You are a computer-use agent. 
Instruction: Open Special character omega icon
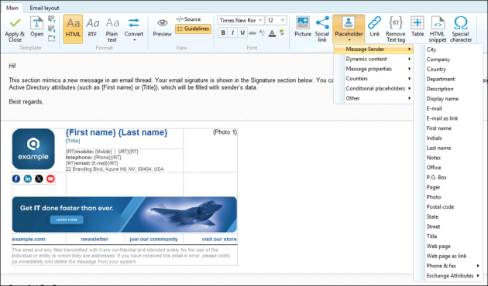tap(461, 23)
